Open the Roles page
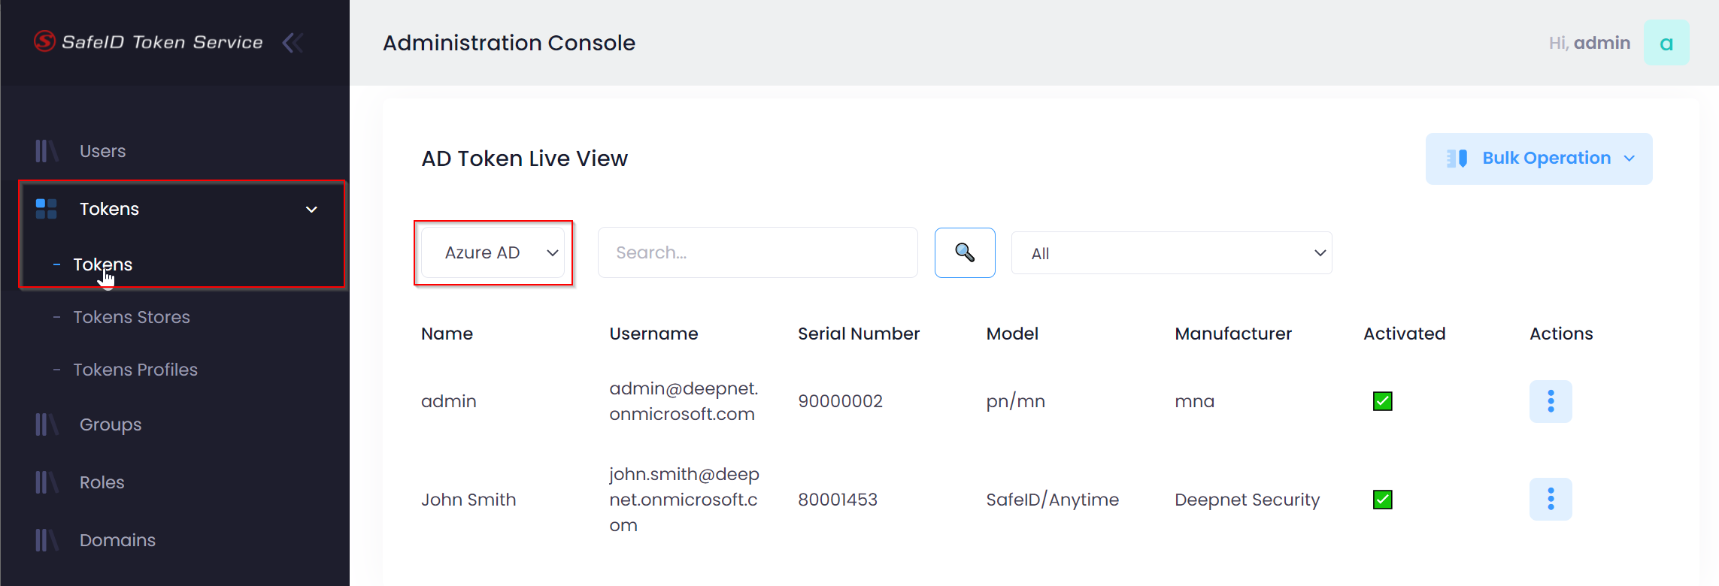1719x586 pixels. (x=102, y=482)
